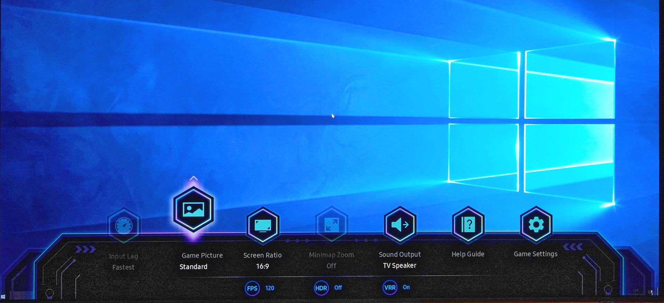Image resolution: width=664 pixels, height=303 pixels.
Task: Open the Sound Output speaker icon
Action: tap(400, 225)
